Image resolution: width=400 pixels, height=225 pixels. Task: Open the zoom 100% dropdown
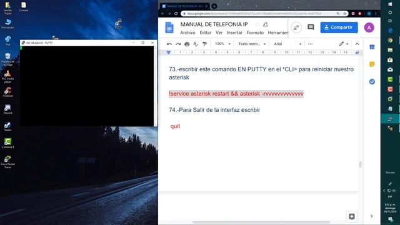point(222,44)
